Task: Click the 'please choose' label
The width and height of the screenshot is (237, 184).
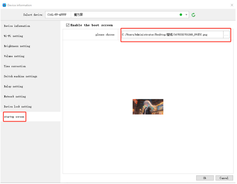Action: point(105,34)
